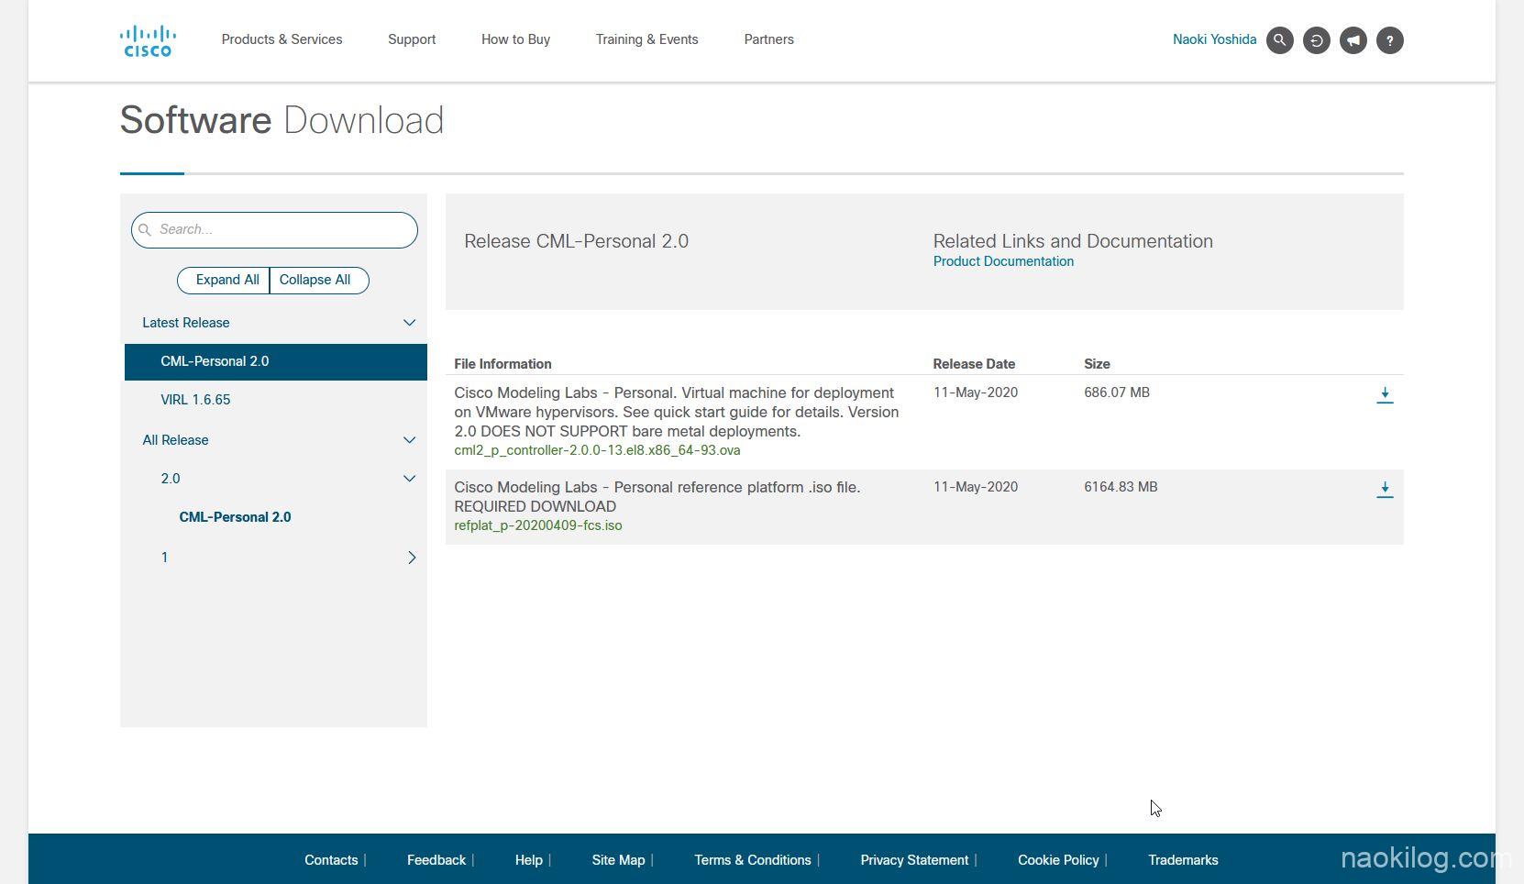Click the Naoki Yoshida account name
Image resolution: width=1524 pixels, height=884 pixels.
[x=1214, y=39]
